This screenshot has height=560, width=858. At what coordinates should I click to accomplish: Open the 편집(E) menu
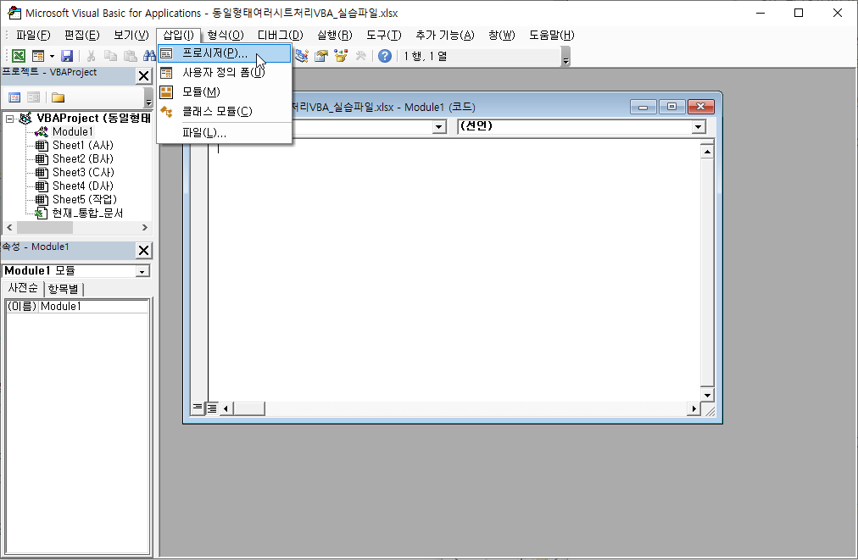click(81, 35)
